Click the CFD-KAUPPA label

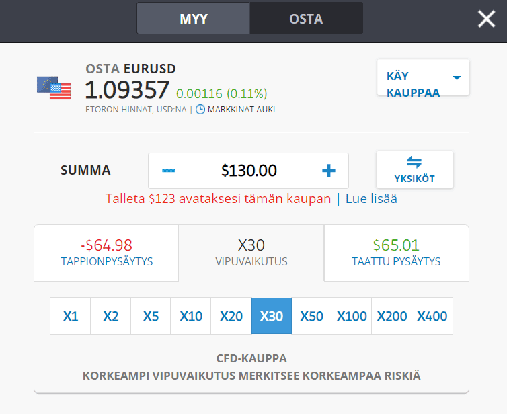pos(251,358)
